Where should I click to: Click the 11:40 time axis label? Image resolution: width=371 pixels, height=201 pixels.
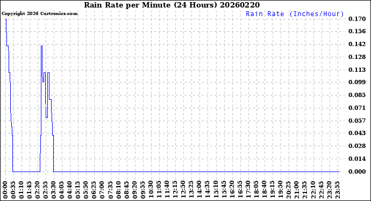coord(167,190)
